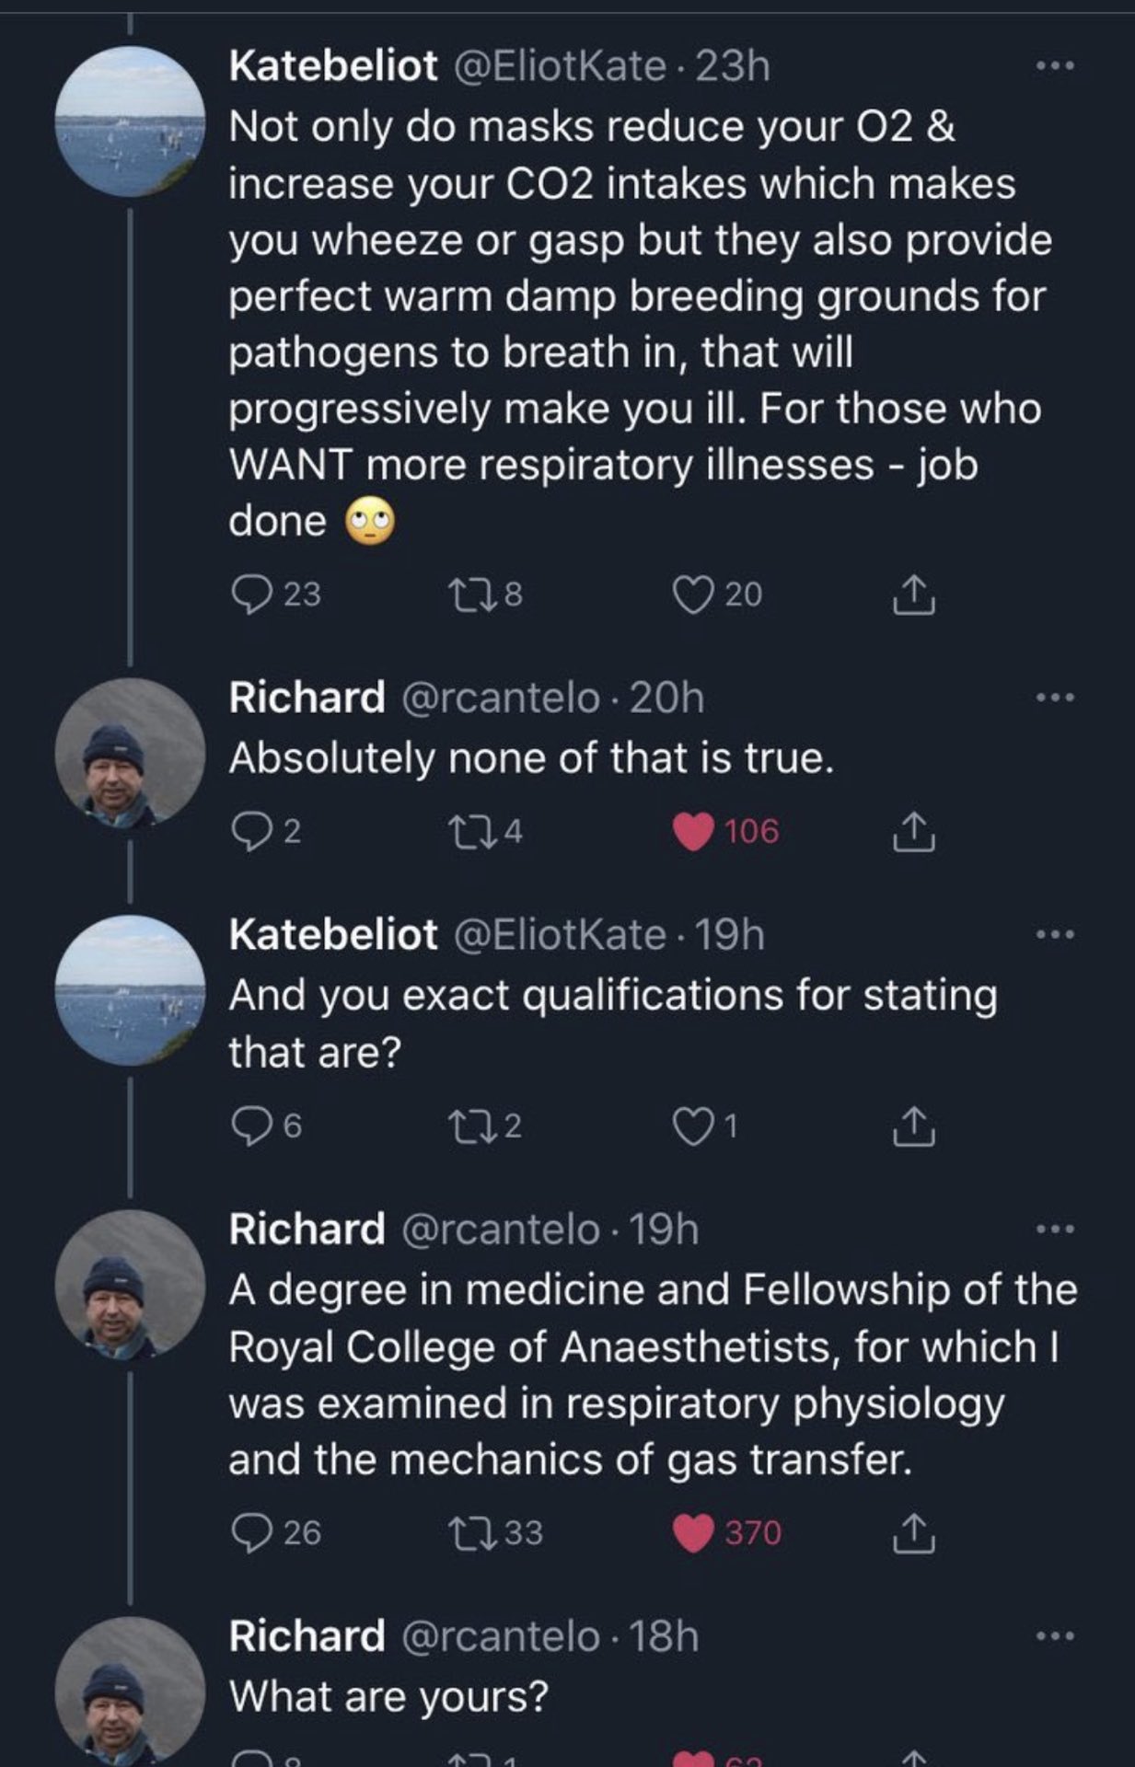The image size is (1135, 1767).
Task: Like Katebeliot's tweet about masks reducing O2
Action: (x=692, y=595)
